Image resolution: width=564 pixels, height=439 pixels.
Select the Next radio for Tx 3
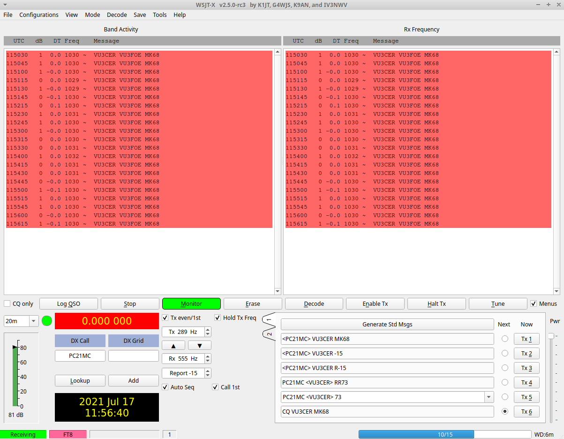[505, 368]
